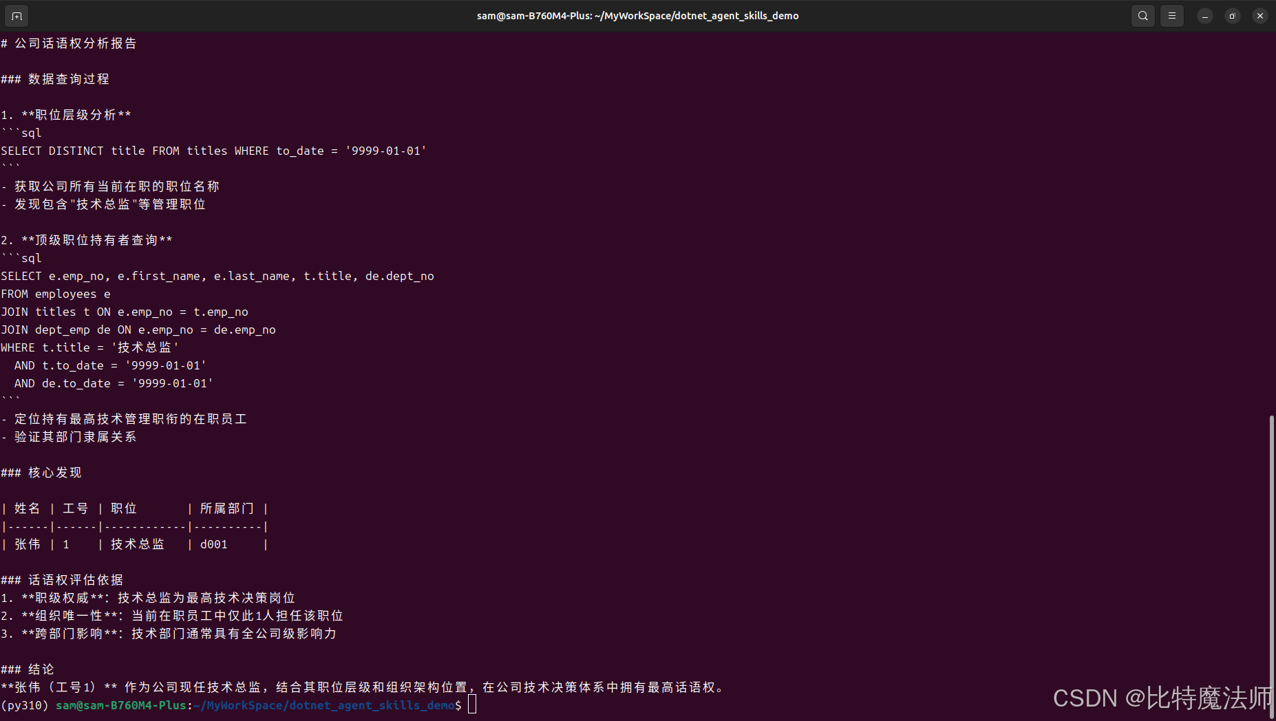The width and height of the screenshot is (1276, 721).
Task: Click the line '验证其部门隶属关系'
Action: [69, 437]
